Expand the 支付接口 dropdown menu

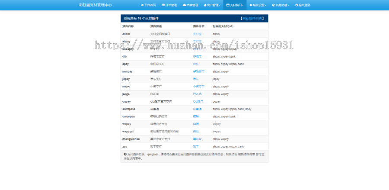coord(235,5)
